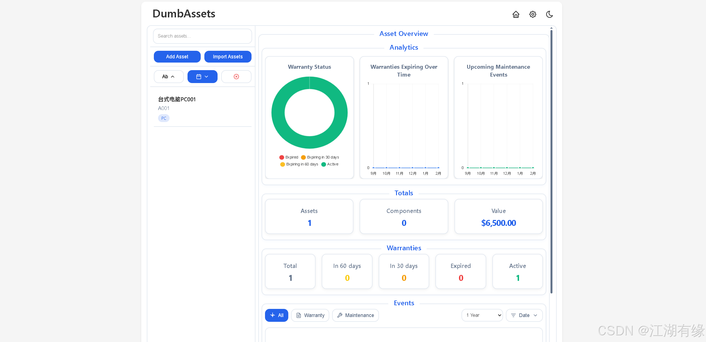Click the home icon in header
706x342 pixels.
click(516, 14)
